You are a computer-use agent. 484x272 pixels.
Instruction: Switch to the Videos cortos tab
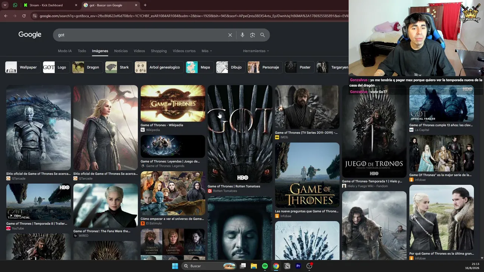pos(184,51)
